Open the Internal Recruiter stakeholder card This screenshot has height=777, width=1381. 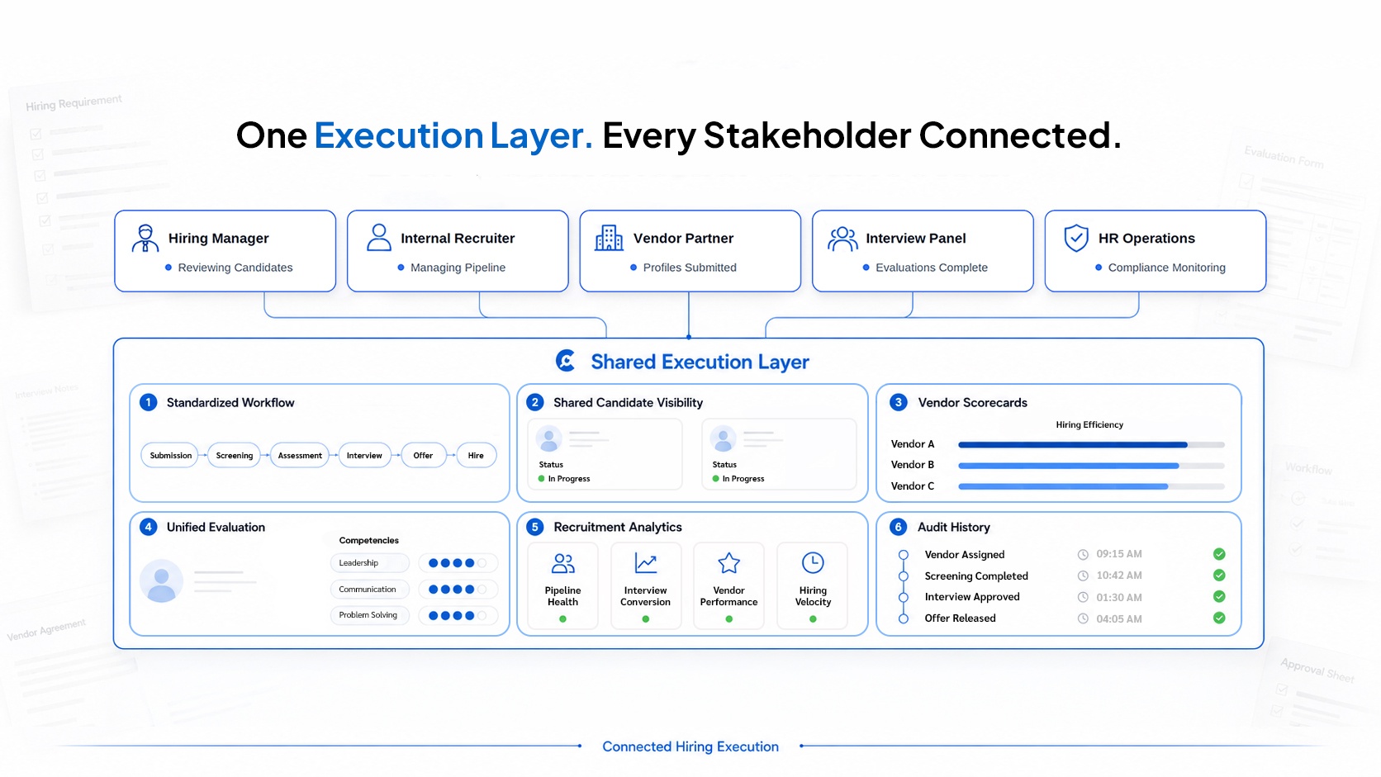[458, 251]
